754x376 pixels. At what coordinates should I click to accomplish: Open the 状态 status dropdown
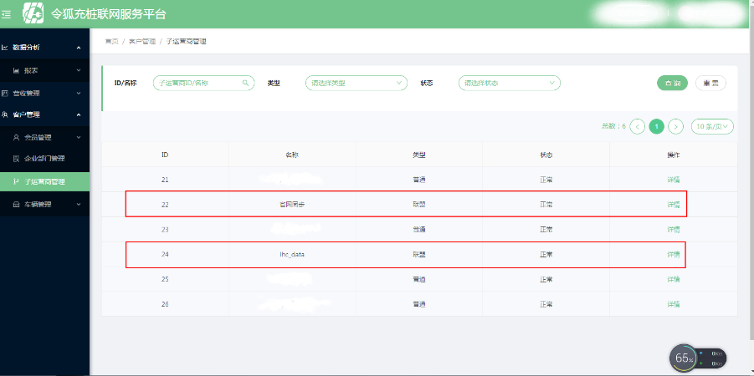[x=509, y=83]
